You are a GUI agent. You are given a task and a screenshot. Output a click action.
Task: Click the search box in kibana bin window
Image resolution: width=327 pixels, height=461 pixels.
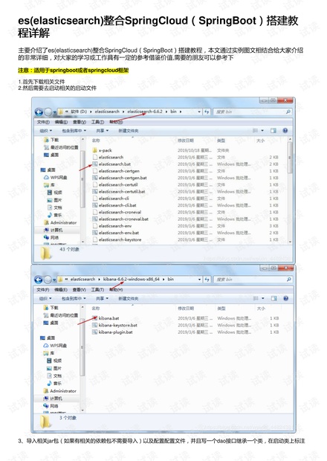pos(253,280)
